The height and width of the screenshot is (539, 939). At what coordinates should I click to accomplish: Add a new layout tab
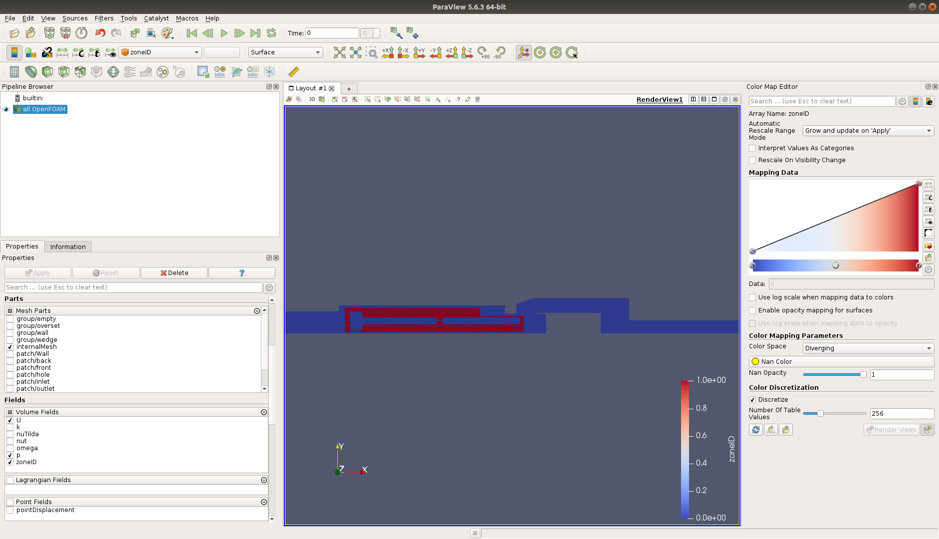[x=349, y=89]
